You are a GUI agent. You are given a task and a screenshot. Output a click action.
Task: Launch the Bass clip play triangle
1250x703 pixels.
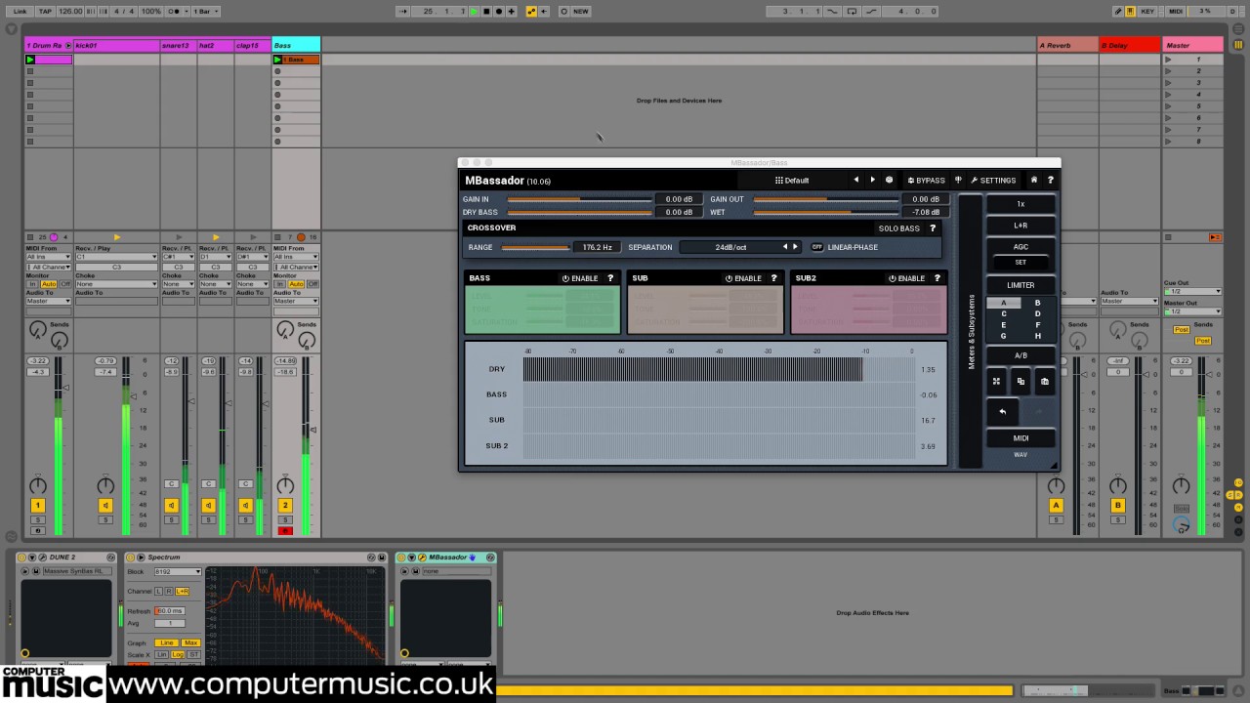[x=277, y=60]
